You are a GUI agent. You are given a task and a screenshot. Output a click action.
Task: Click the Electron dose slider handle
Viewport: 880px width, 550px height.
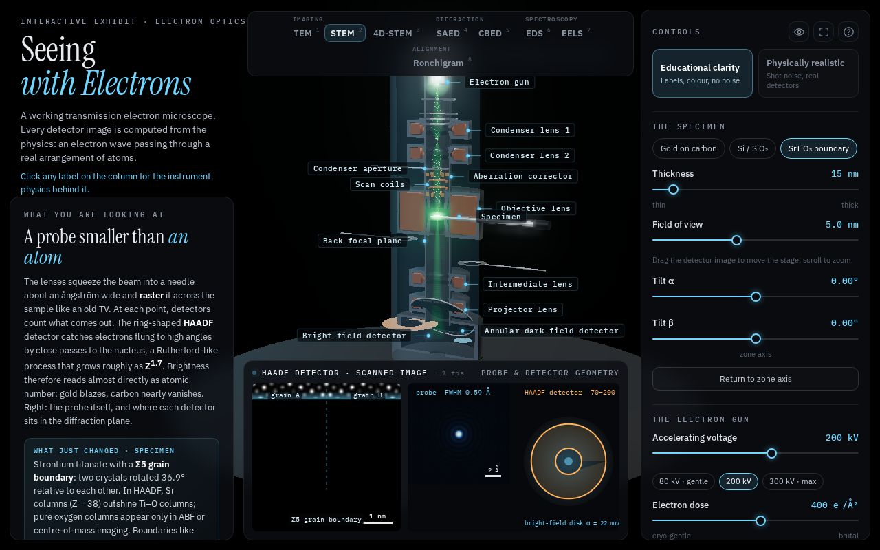pyautogui.click(x=760, y=521)
